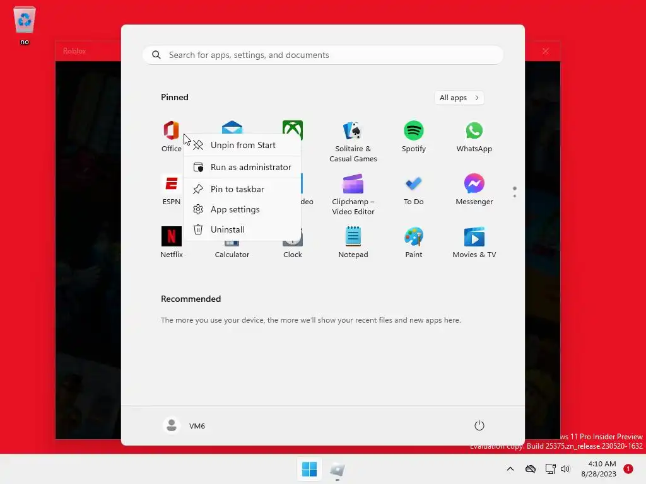Select Unpin from Start
The width and height of the screenshot is (646, 484).
pos(242,145)
